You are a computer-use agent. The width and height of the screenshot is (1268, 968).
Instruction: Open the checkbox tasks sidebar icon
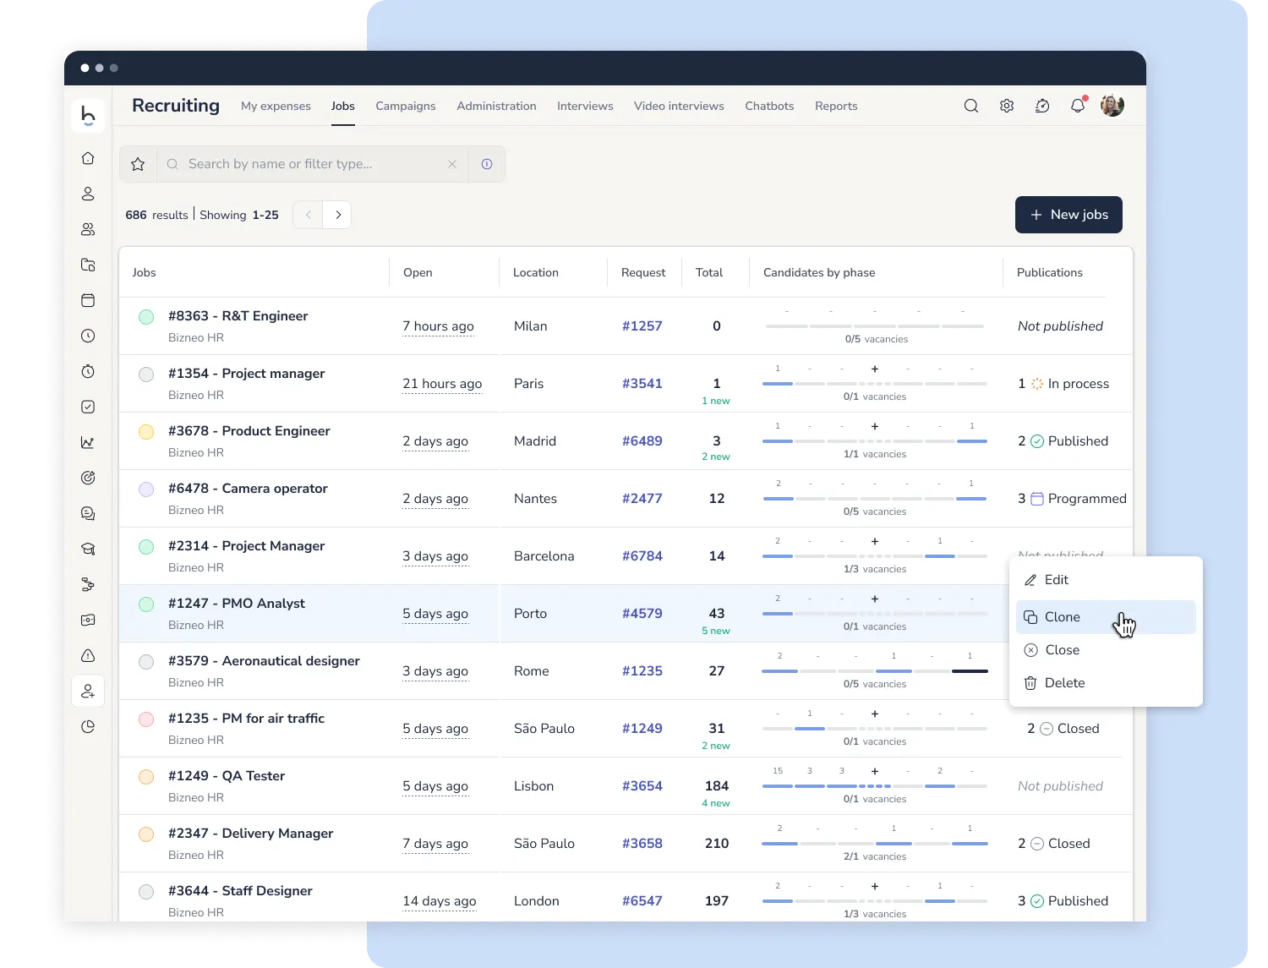click(88, 407)
